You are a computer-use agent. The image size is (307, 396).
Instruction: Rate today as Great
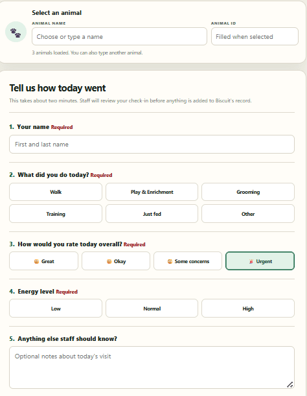tap(43, 261)
